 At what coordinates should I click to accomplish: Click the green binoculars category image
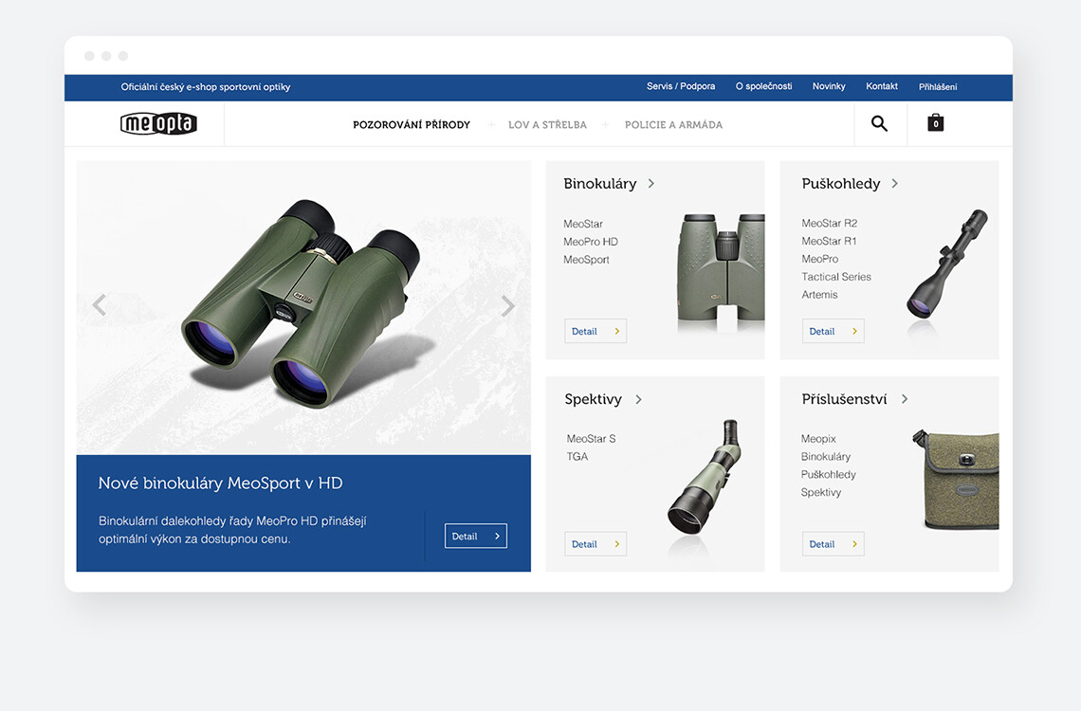point(721,270)
